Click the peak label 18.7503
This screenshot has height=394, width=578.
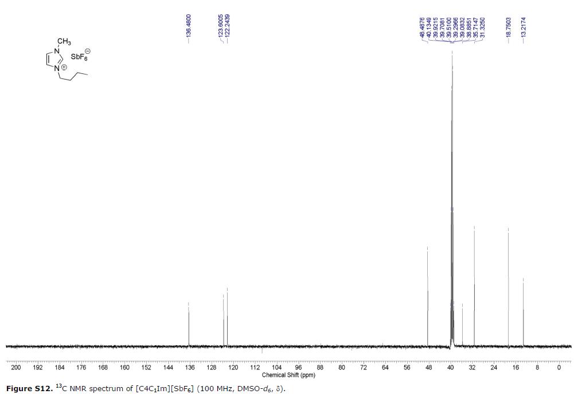pyautogui.click(x=509, y=27)
